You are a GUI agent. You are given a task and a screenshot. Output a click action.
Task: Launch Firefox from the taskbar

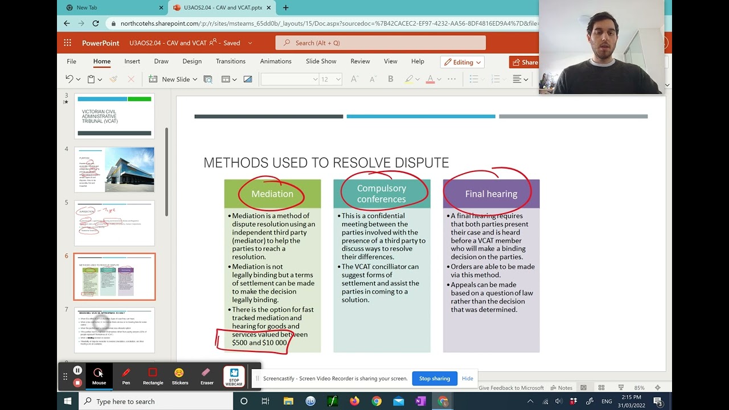pyautogui.click(x=355, y=401)
